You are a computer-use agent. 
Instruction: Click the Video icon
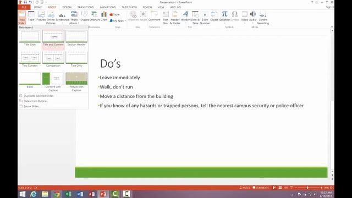[244, 14]
